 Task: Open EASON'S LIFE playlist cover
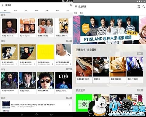point(64,80)
